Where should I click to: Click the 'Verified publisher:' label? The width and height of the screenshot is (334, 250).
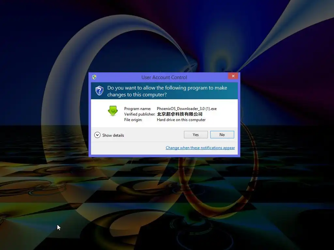click(140, 114)
